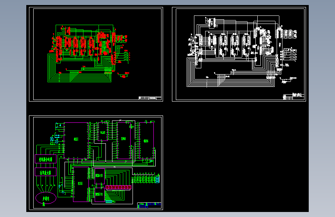
Task: Click the rightmost magenta memory chip block
Action: click(146, 141)
